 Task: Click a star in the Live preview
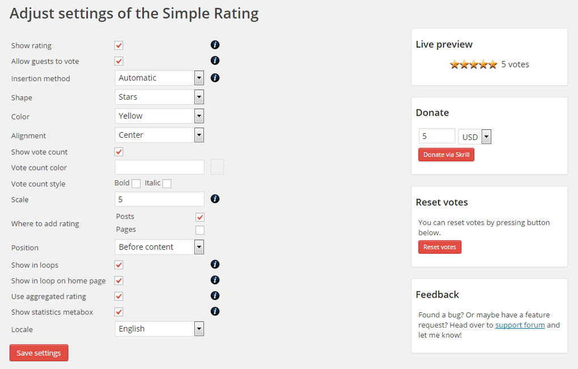[473, 64]
